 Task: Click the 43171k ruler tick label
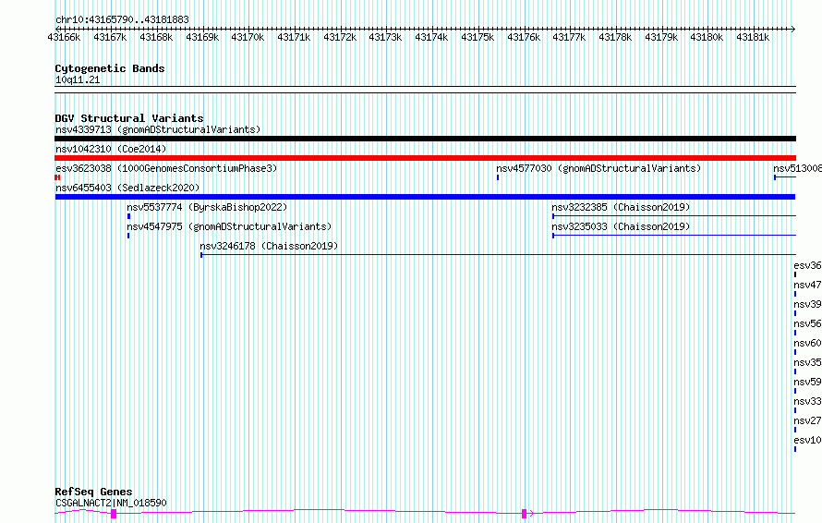[x=294, y=37]
